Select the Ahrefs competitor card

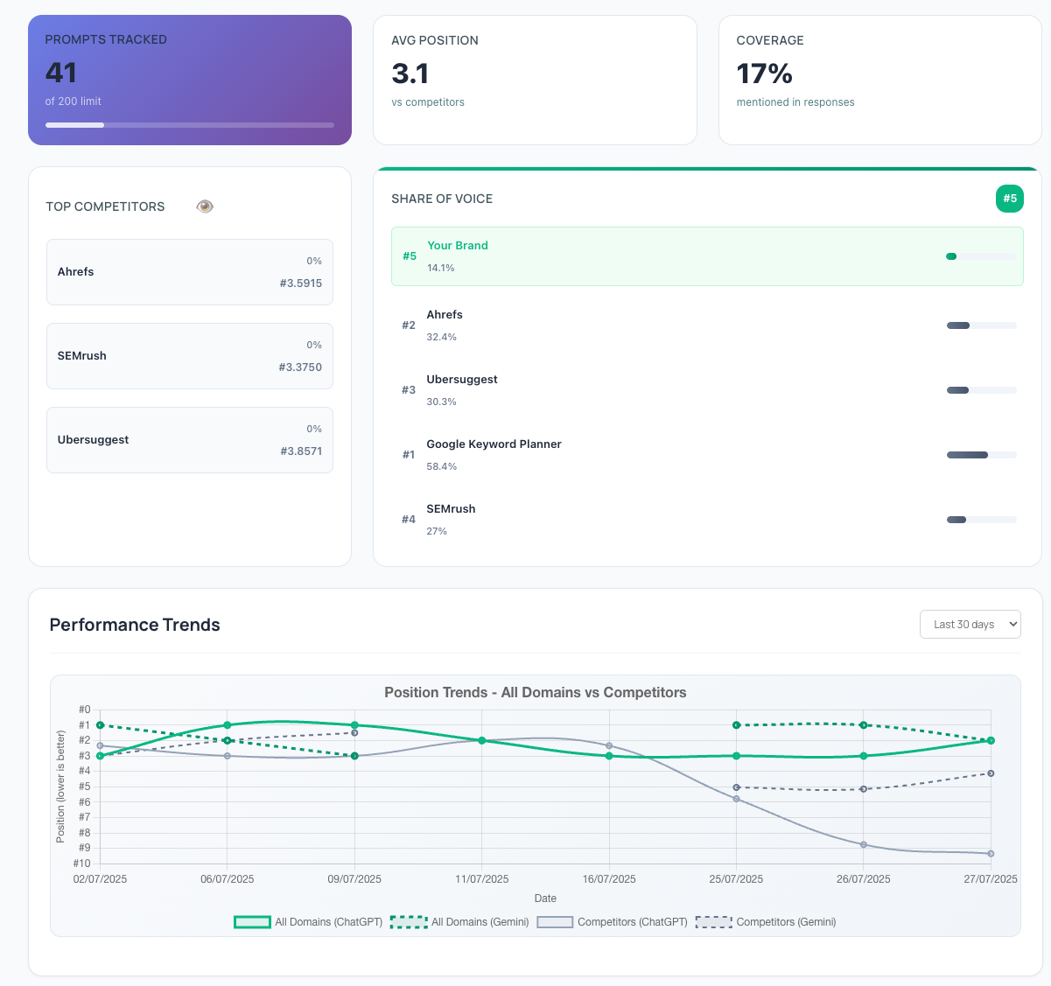189,272
